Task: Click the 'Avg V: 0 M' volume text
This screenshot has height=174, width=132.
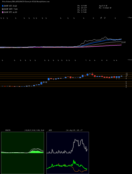Action: [x=103, y=6]
